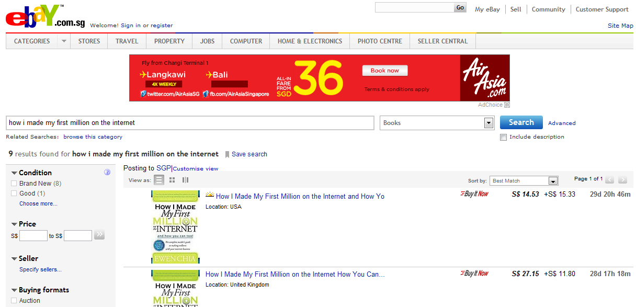Viewport: 636px width, 307px height.
Task: Expand the Categories dropdown arrow
Action: (x=64, y=41)
